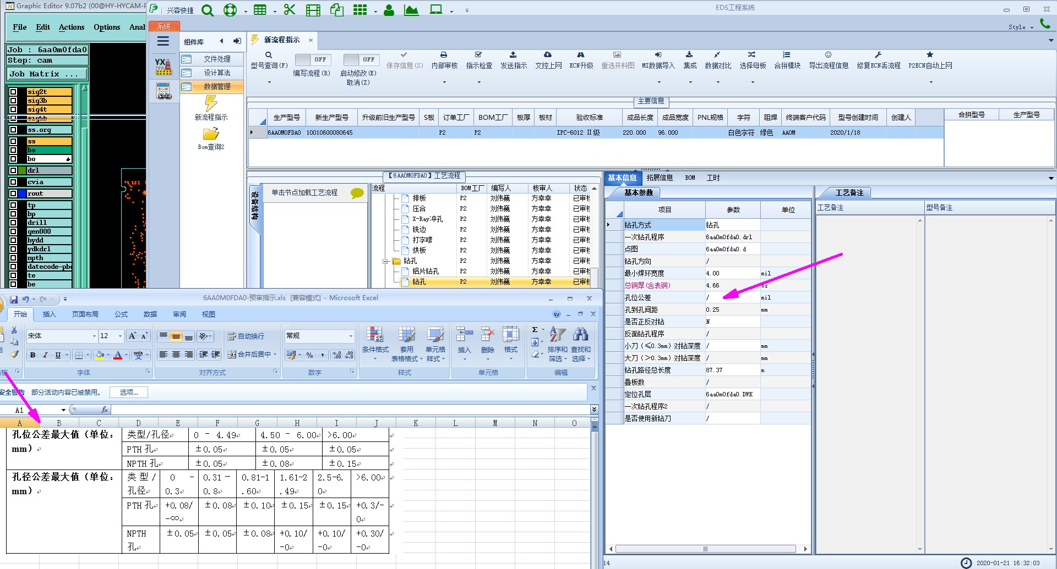1057x569 pixels.
Task: Click fill color yellow swatch button
Action: [100, 355]
